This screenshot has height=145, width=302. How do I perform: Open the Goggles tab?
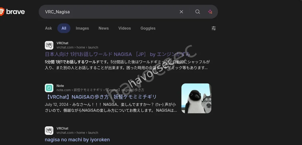[148, 28]
